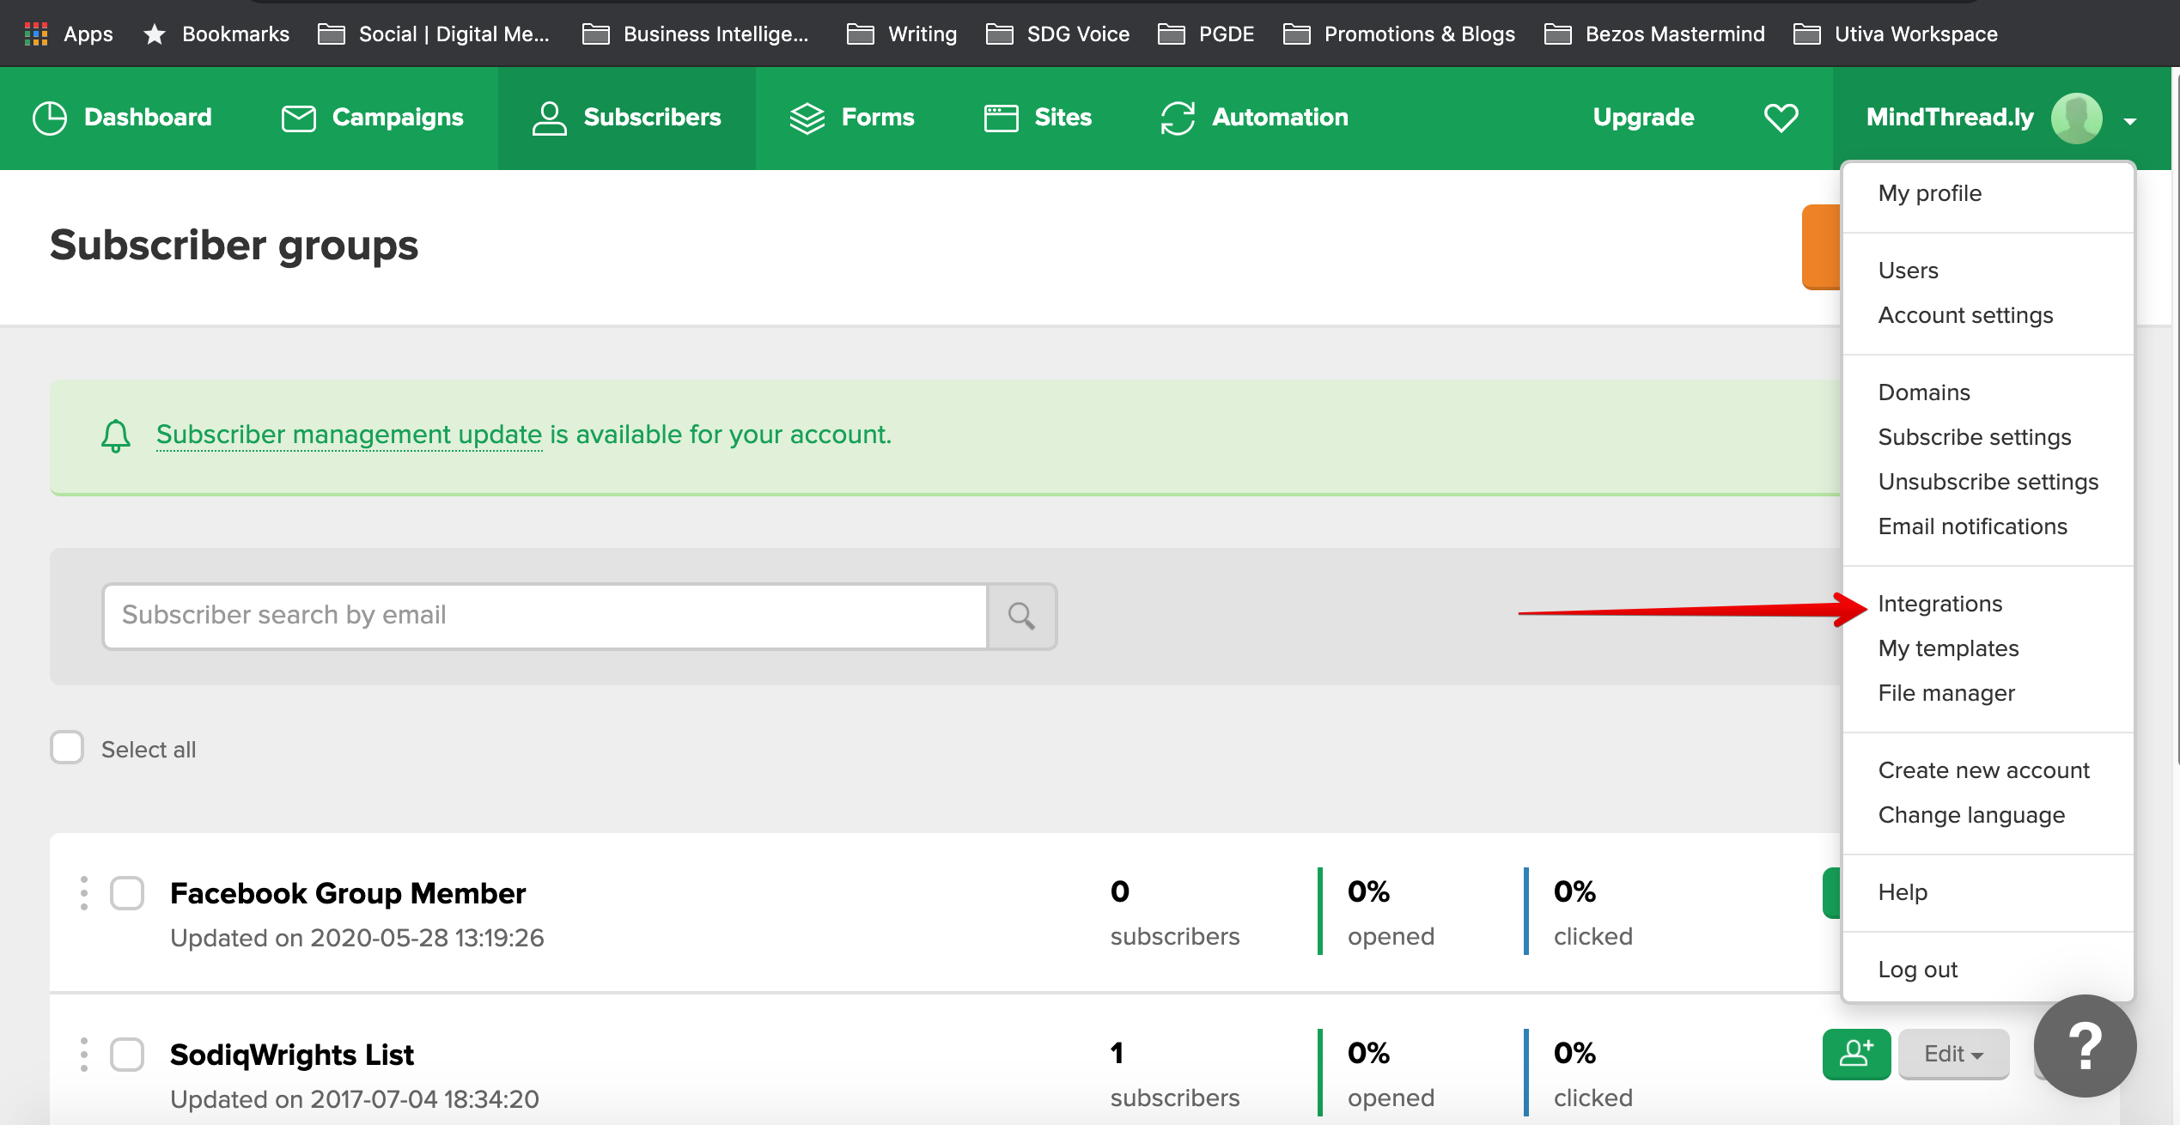Expand the Edit dropdown for SodiqWrights List
The image size is (2180, 1125).
click(x=1953, y=1054)
